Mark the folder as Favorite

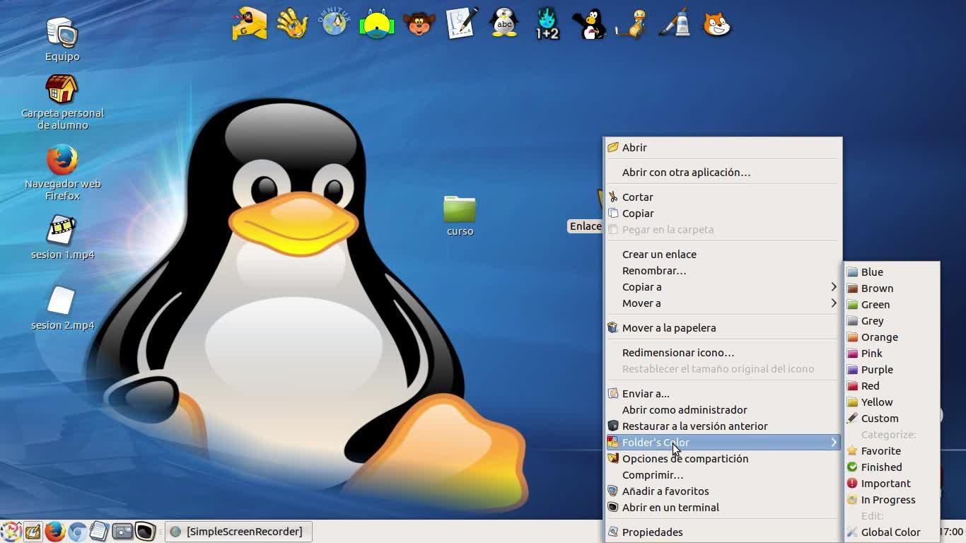(892, 451)
